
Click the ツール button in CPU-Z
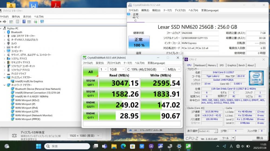(225, 138)
